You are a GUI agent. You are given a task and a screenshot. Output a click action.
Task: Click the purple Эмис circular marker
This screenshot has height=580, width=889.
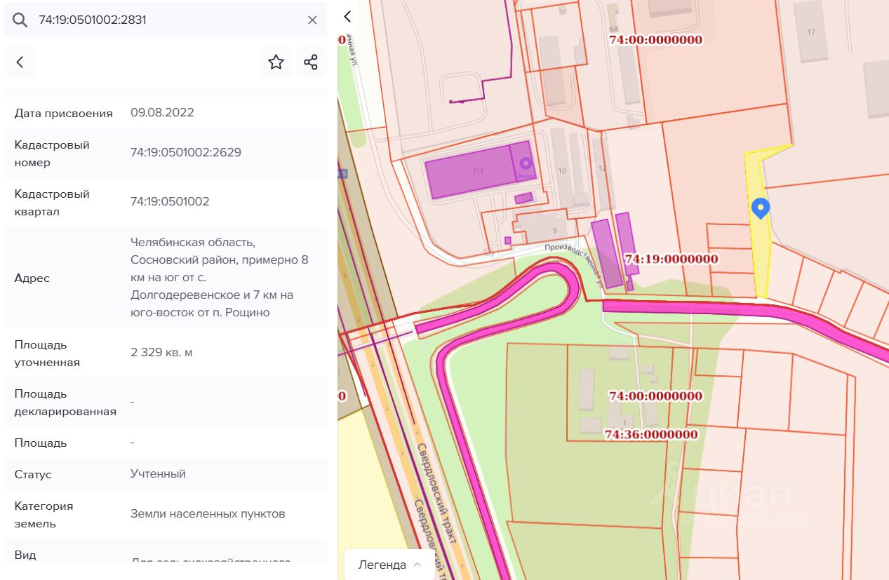523,163
